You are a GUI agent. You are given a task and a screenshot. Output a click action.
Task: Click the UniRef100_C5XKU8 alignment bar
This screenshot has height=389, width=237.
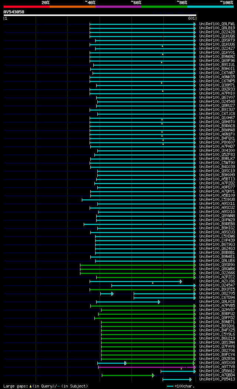(x=139, y=200)
